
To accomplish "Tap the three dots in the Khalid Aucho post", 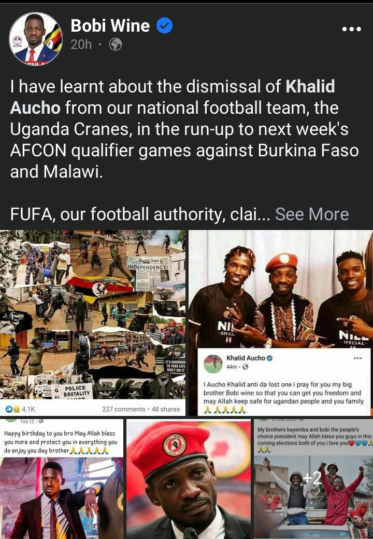I will (357, 358).
